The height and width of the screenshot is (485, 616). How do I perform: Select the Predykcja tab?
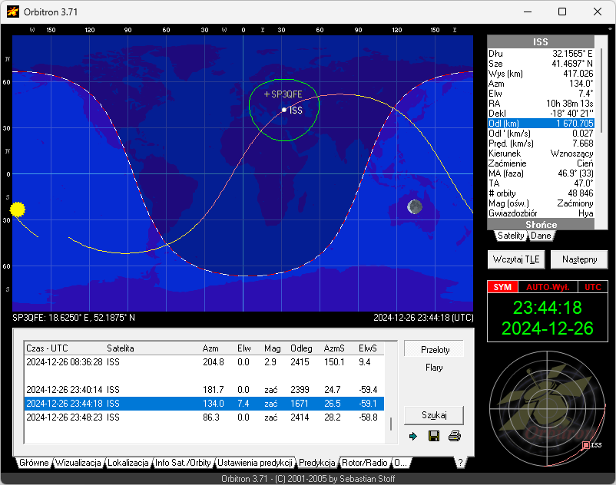point(317,463)
